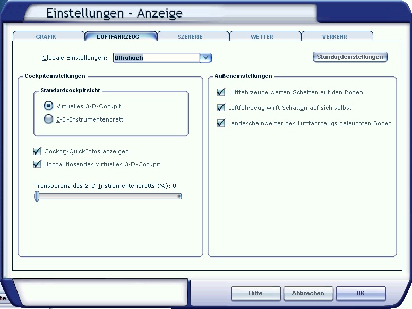Screen dimensions: 412x309
Task: Switch to the WETTER tab
Action: [262, 36]
